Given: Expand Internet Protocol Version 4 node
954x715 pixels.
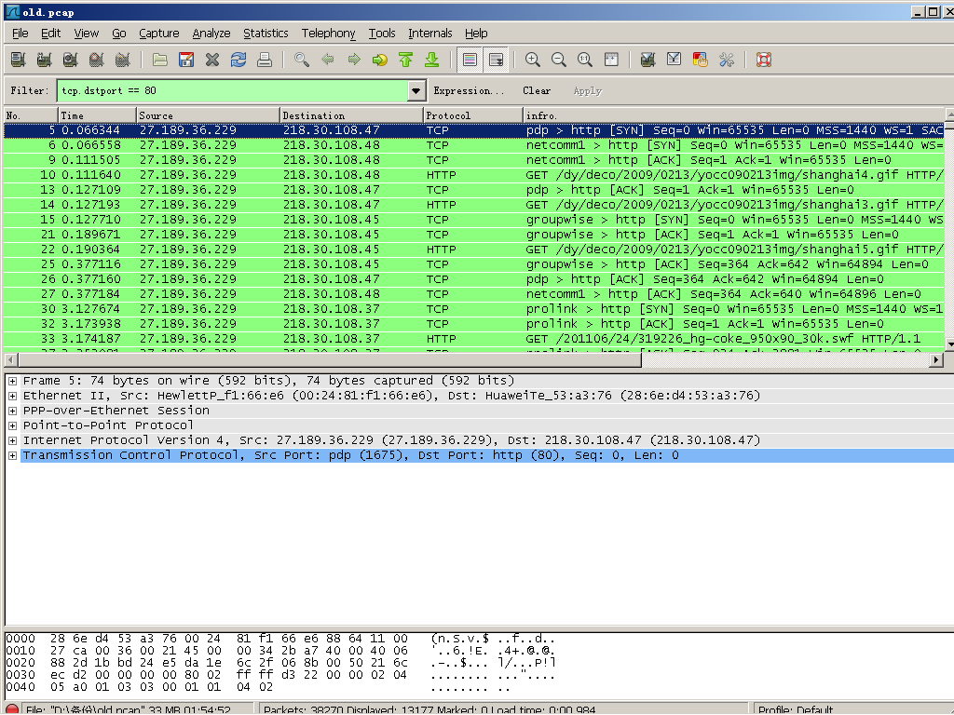Looking at the screenshot, I should pyautogui.click(x=12, y=440).
